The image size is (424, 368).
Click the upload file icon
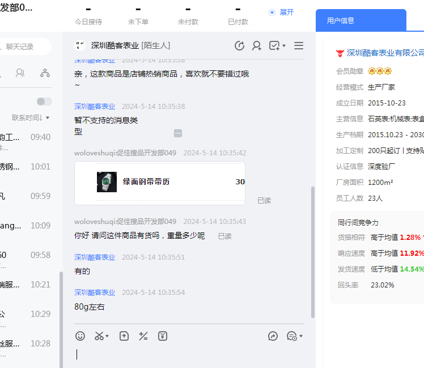(124, 336)
